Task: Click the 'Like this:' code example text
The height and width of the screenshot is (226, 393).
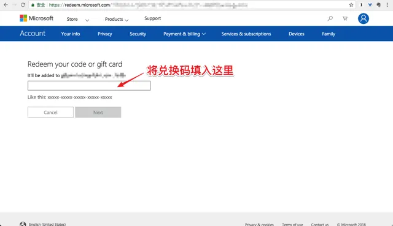Action: click(69, 97)
